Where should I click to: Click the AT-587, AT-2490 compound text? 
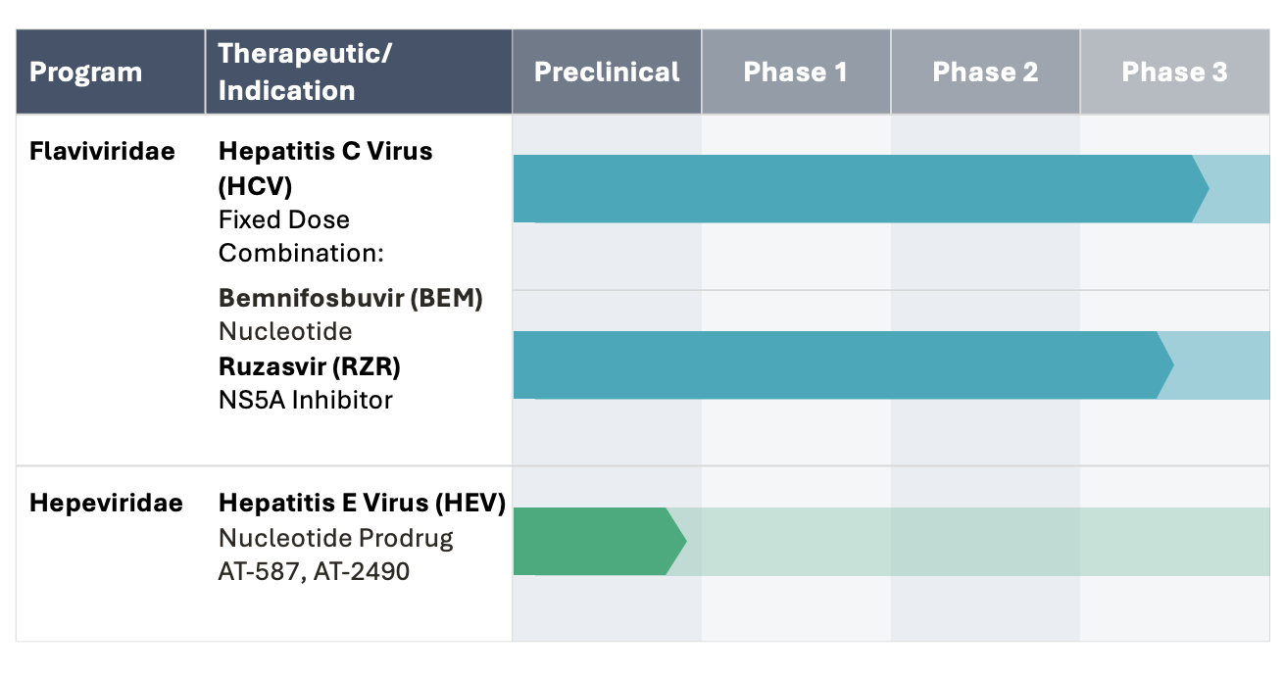pyautogui.click(x=314, y=571)
